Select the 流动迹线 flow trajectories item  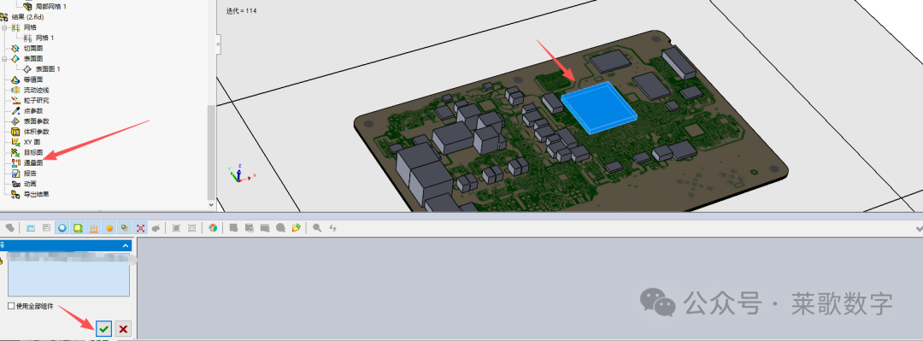pyautogui.click(x=36, y=90)
